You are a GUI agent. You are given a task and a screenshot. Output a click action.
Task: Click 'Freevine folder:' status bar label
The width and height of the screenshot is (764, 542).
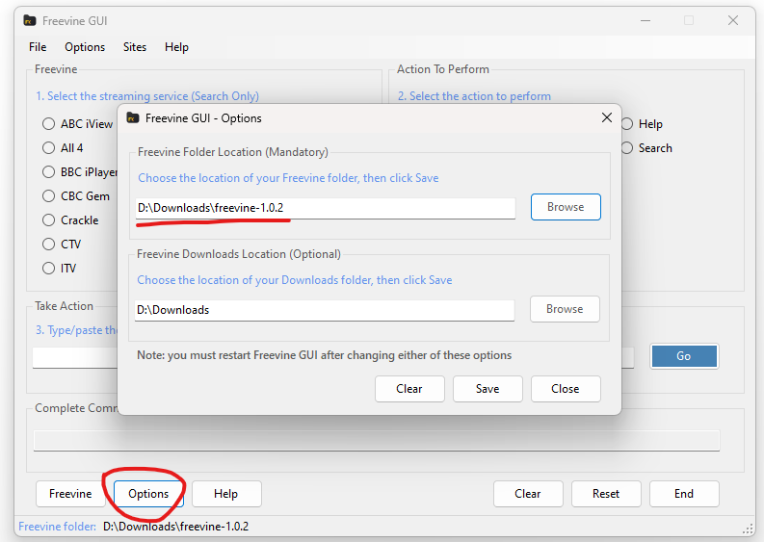58,527
